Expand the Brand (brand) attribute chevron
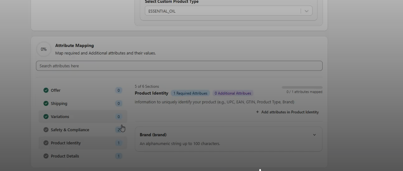403x171 pixels. pos(314,135)
